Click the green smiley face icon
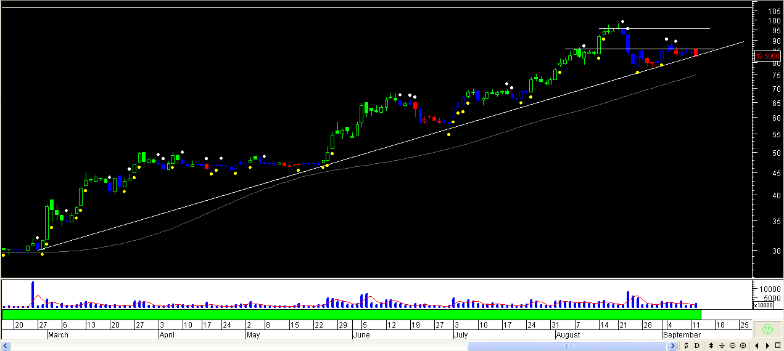784x351 pixels. point(767,329)
